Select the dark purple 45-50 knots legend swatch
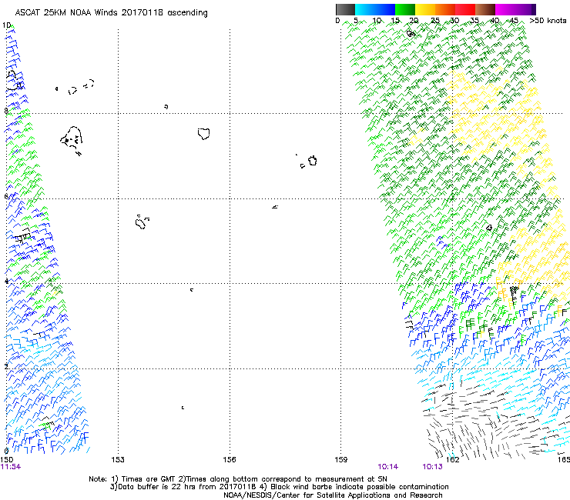Image resolution: width=570 pixels, height=500 pixels. pos(525,9)
